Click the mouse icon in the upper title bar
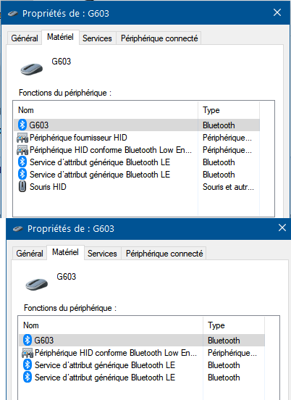This screenshot has height=400, width=291. point(13,14)
